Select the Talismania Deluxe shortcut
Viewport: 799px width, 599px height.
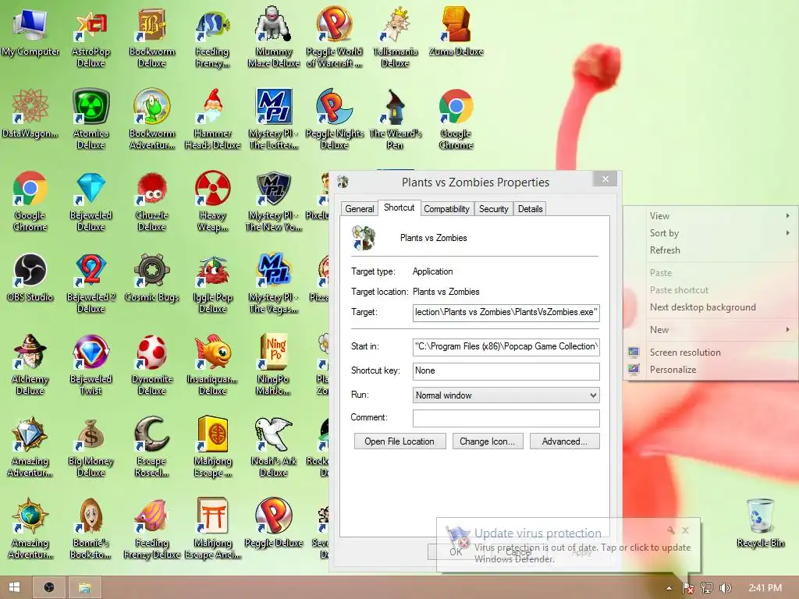[396, 38]
